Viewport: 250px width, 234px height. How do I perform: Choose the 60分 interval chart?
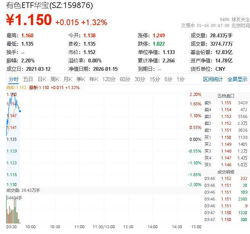[125, 79]
